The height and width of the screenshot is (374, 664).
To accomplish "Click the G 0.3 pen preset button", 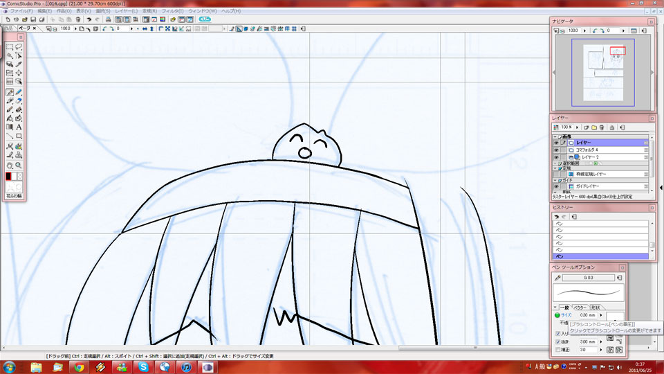I will (588, 278).
